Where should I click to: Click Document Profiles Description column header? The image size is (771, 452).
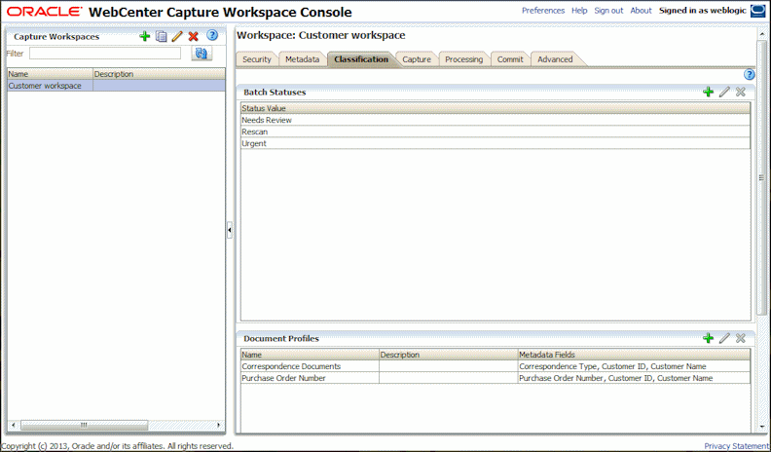pos(448,355)
